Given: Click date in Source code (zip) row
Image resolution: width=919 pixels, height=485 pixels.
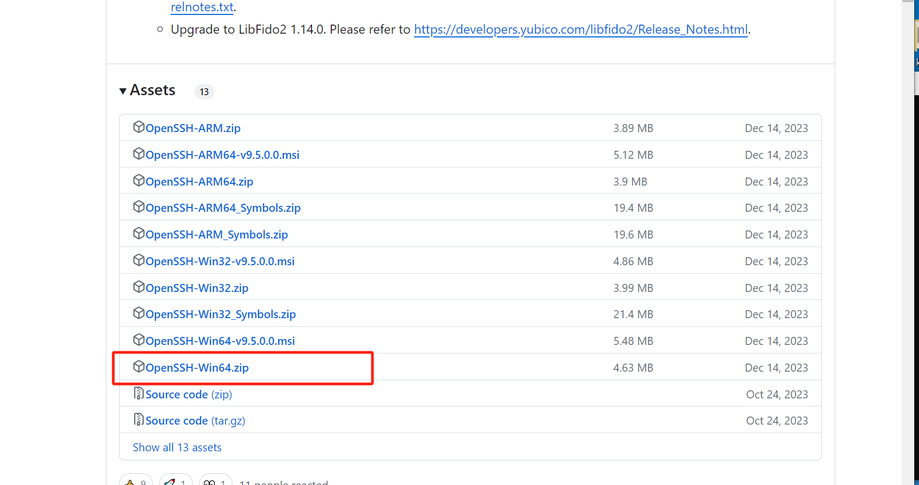Looking at the screenshot, I should pos(777,395).
